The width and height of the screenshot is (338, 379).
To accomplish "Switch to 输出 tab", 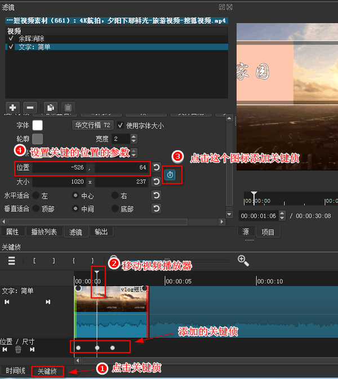I will (x=101, y=232).
